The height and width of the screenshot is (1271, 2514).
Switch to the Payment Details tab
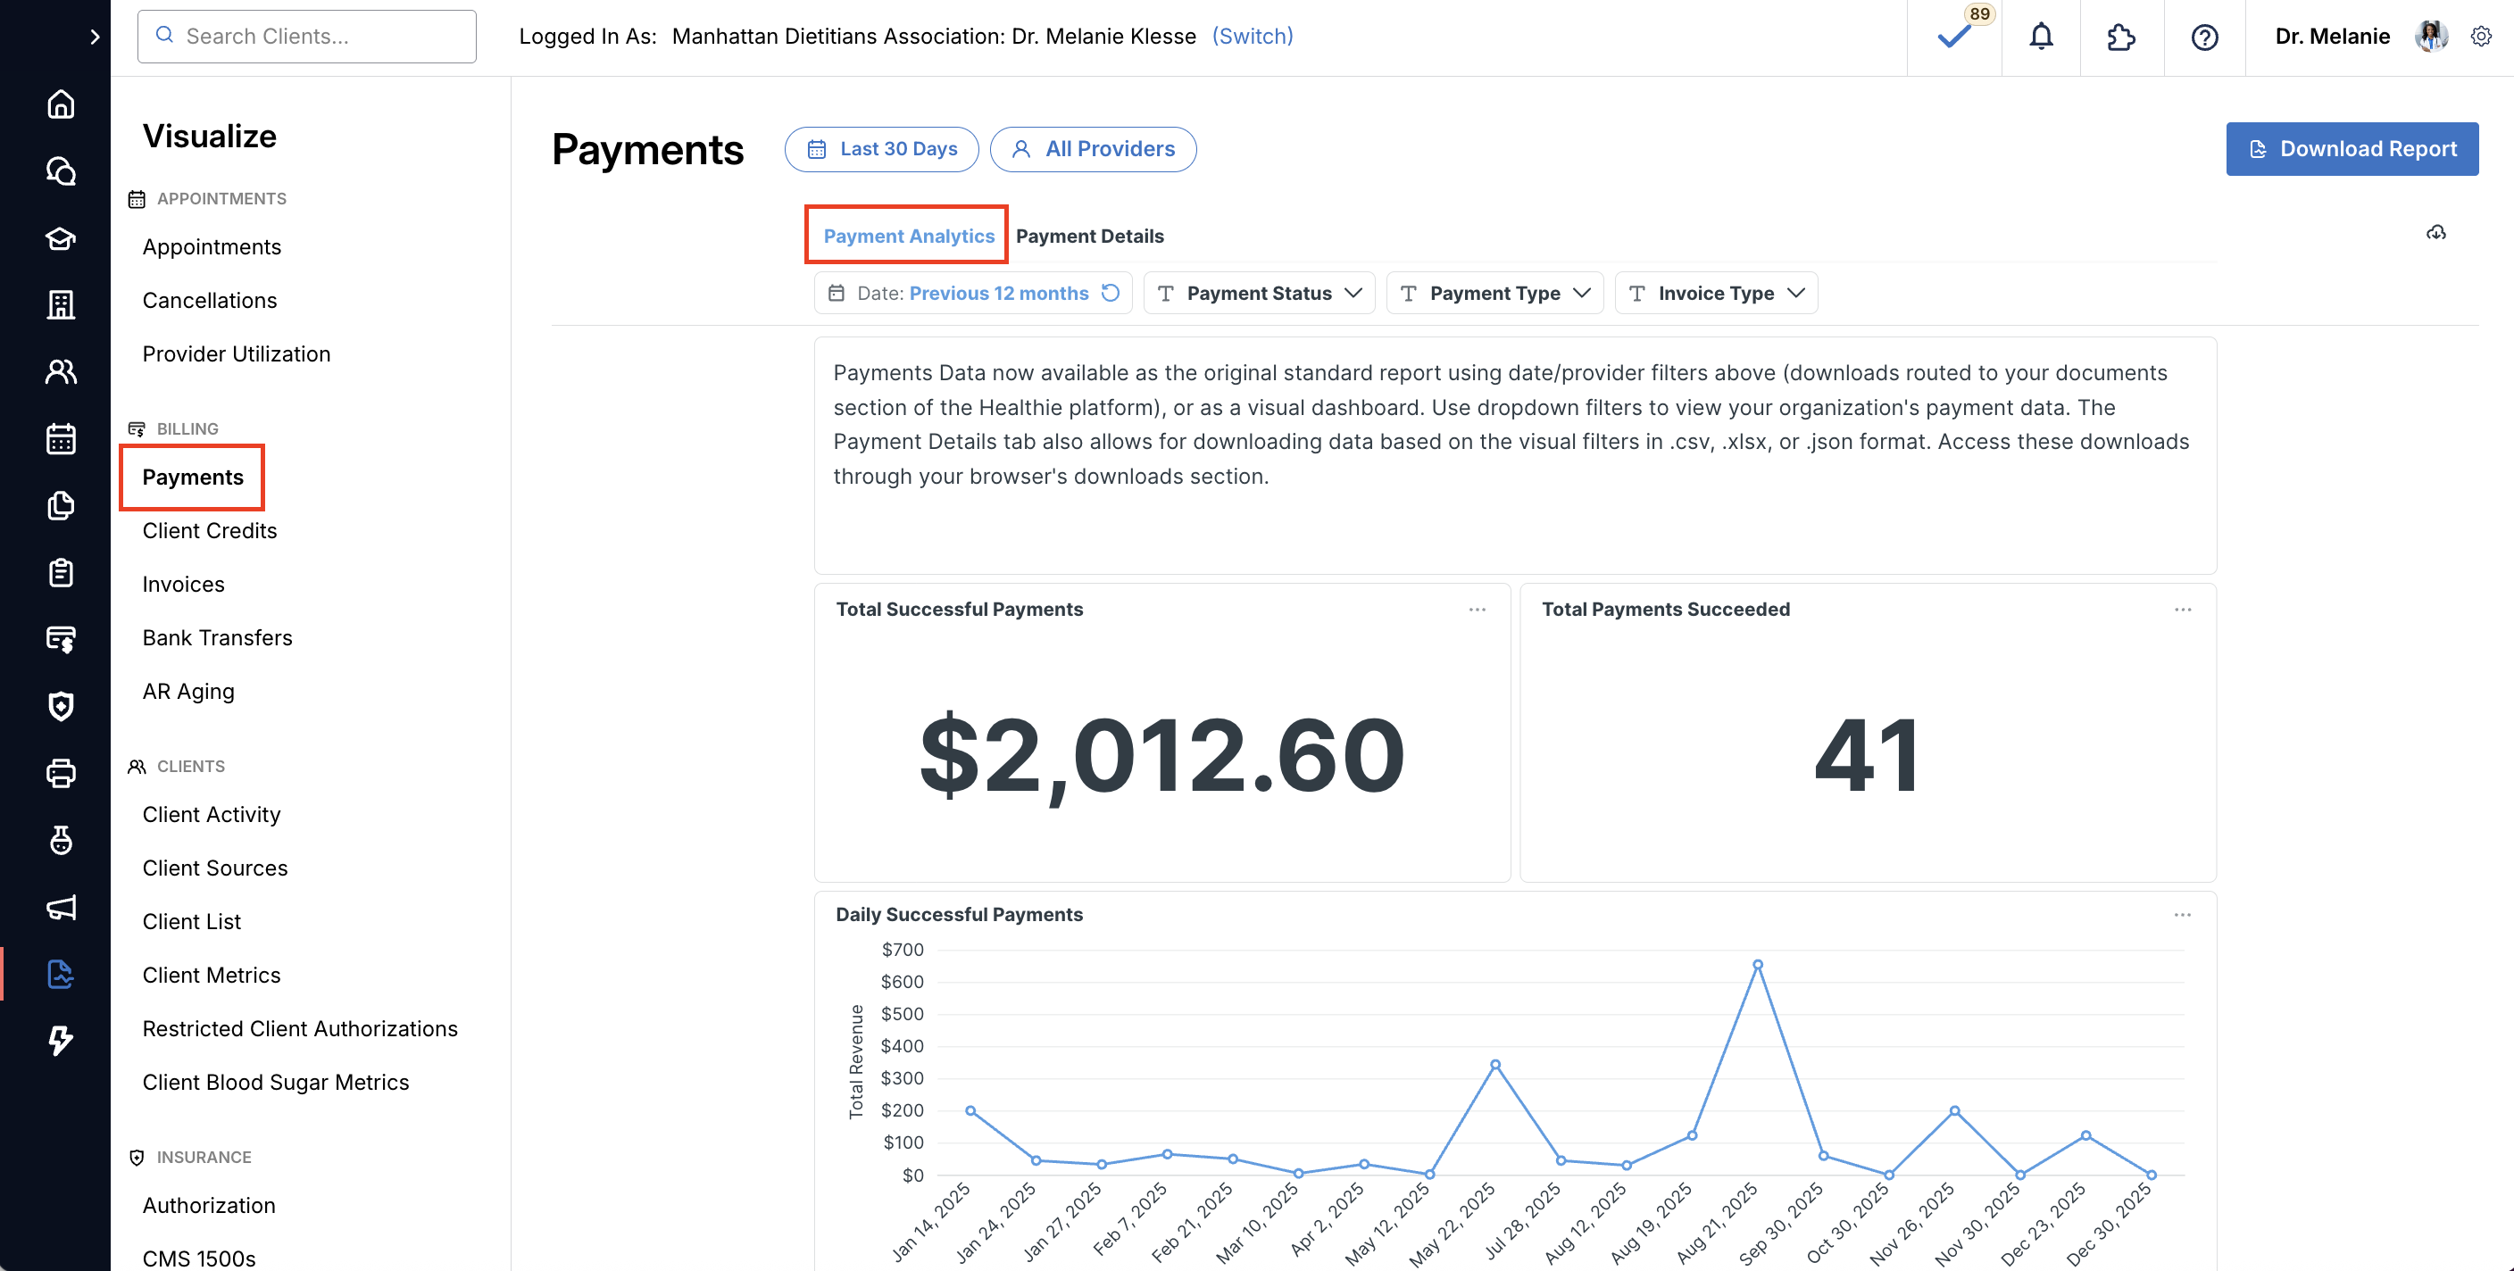click(1089, 236)
